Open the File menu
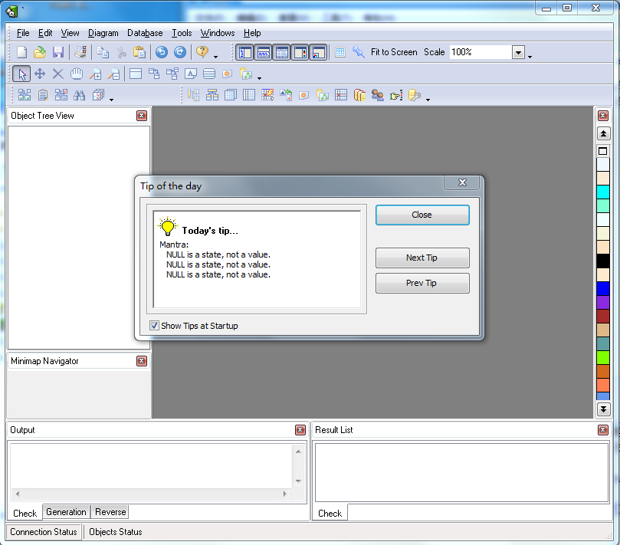This screenshot has width=620, height=545. [23, 33]
